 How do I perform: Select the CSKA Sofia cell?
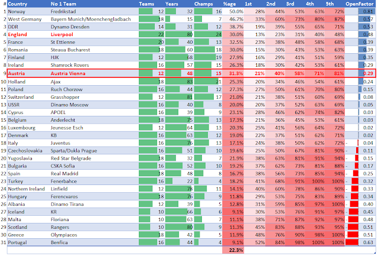[x=63, y=166]
